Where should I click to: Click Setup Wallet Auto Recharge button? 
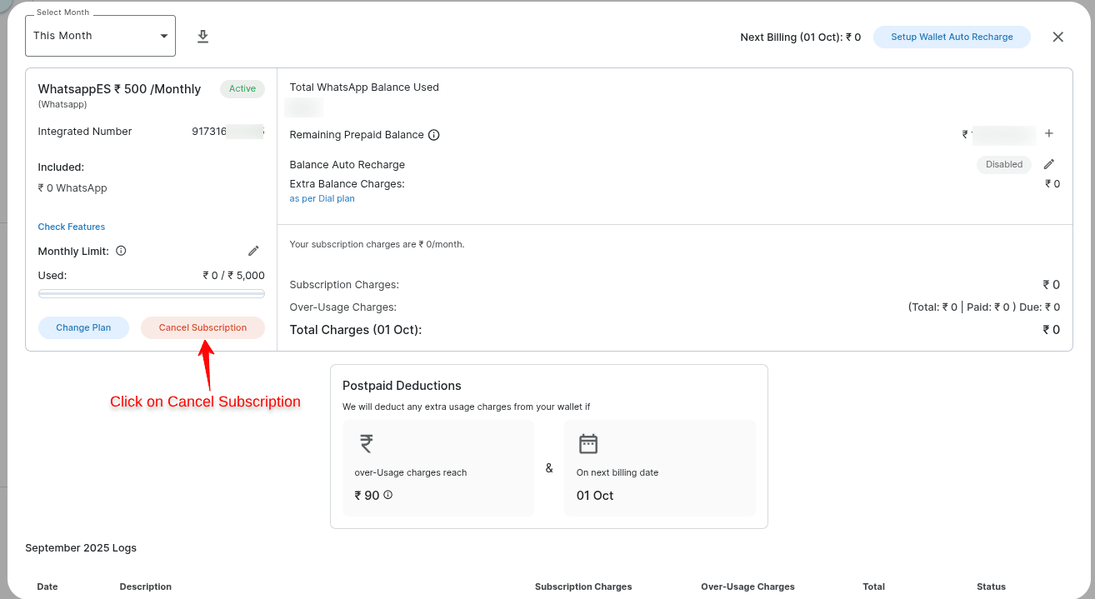[952, 37]
